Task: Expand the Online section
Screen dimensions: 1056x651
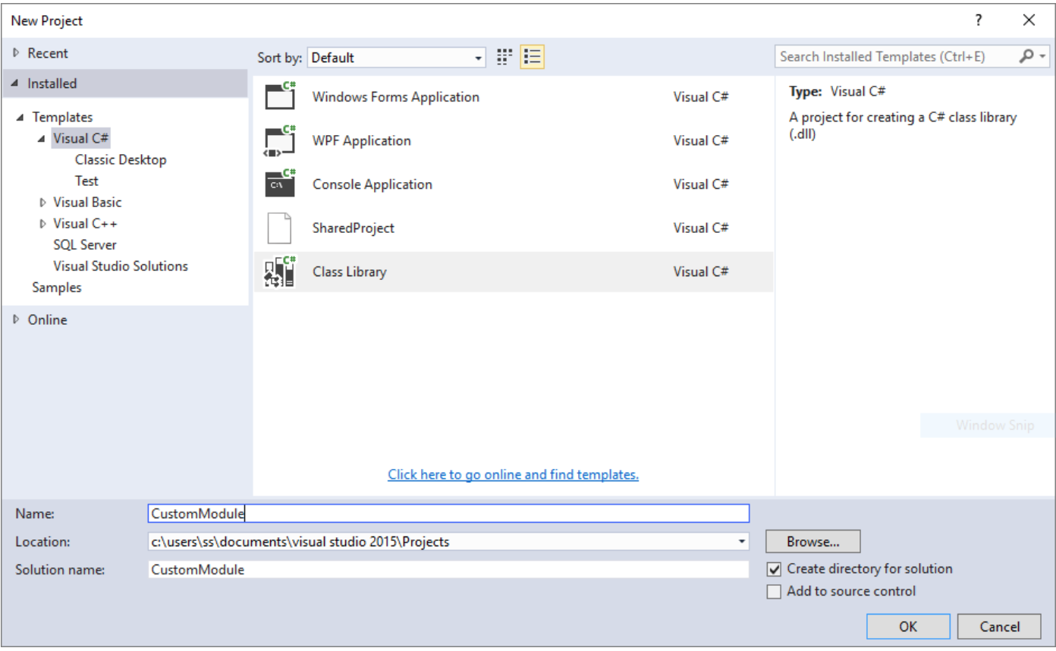Action: coord(17,320)
